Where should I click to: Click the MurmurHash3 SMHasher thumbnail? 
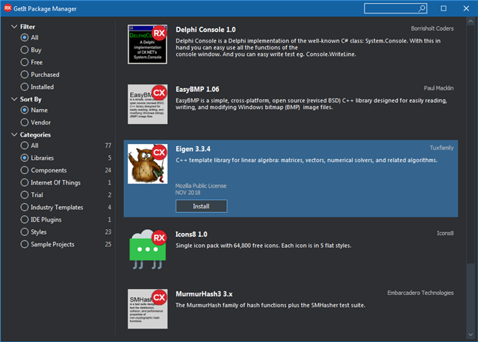pyautogui.click(x=148, y=309)
